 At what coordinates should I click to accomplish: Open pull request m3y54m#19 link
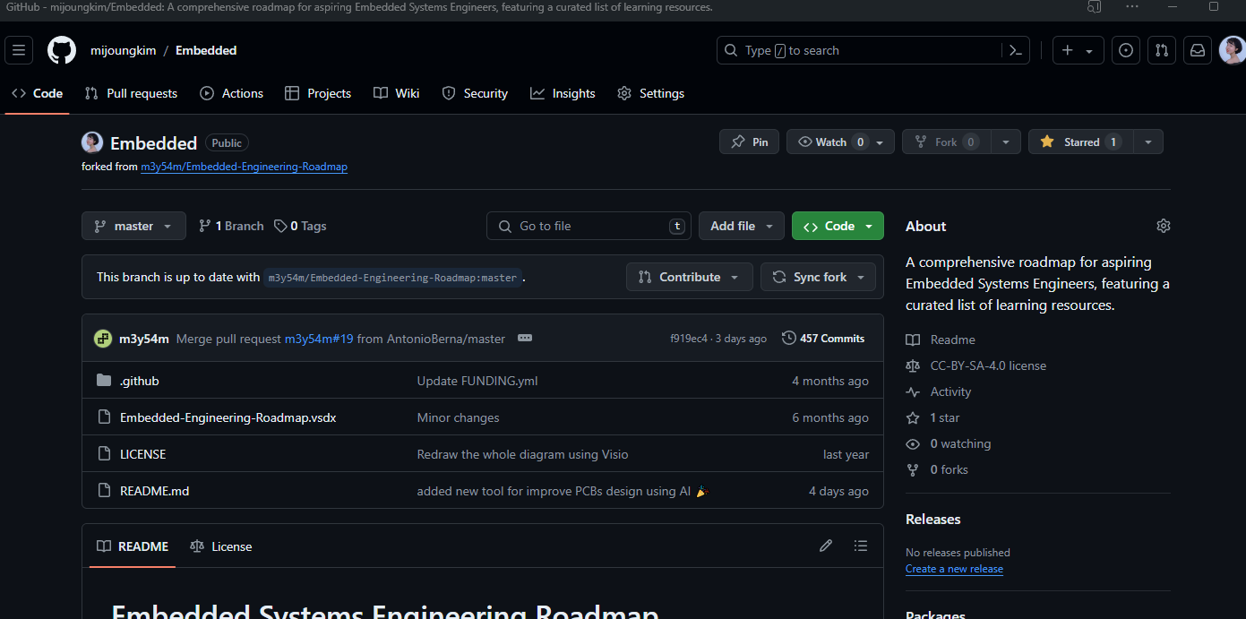coord(319,339)
